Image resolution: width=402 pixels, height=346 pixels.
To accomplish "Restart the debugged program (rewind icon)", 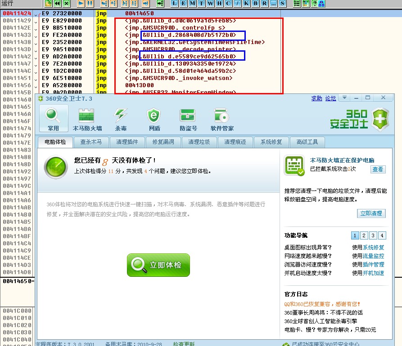I will point(58,3).
